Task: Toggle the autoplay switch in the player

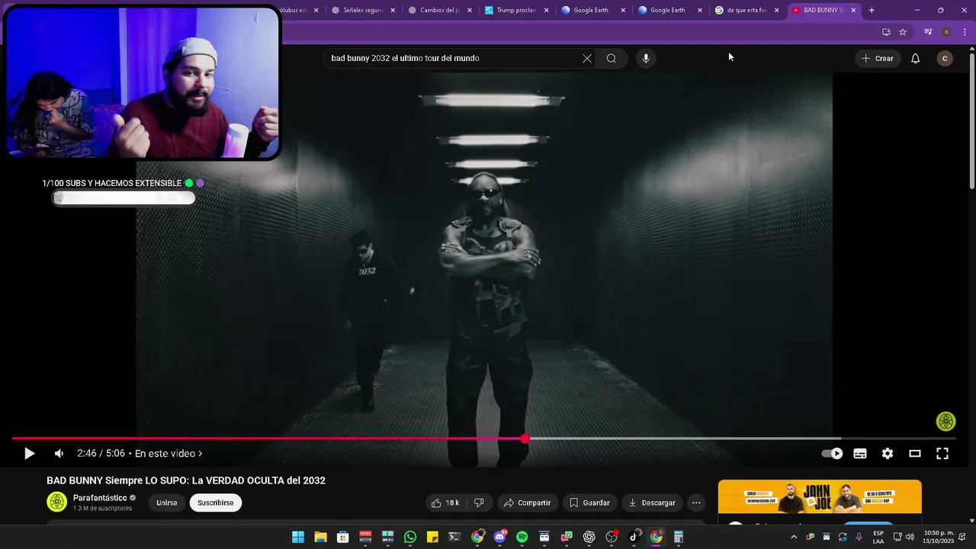Action: click(832, 454)
